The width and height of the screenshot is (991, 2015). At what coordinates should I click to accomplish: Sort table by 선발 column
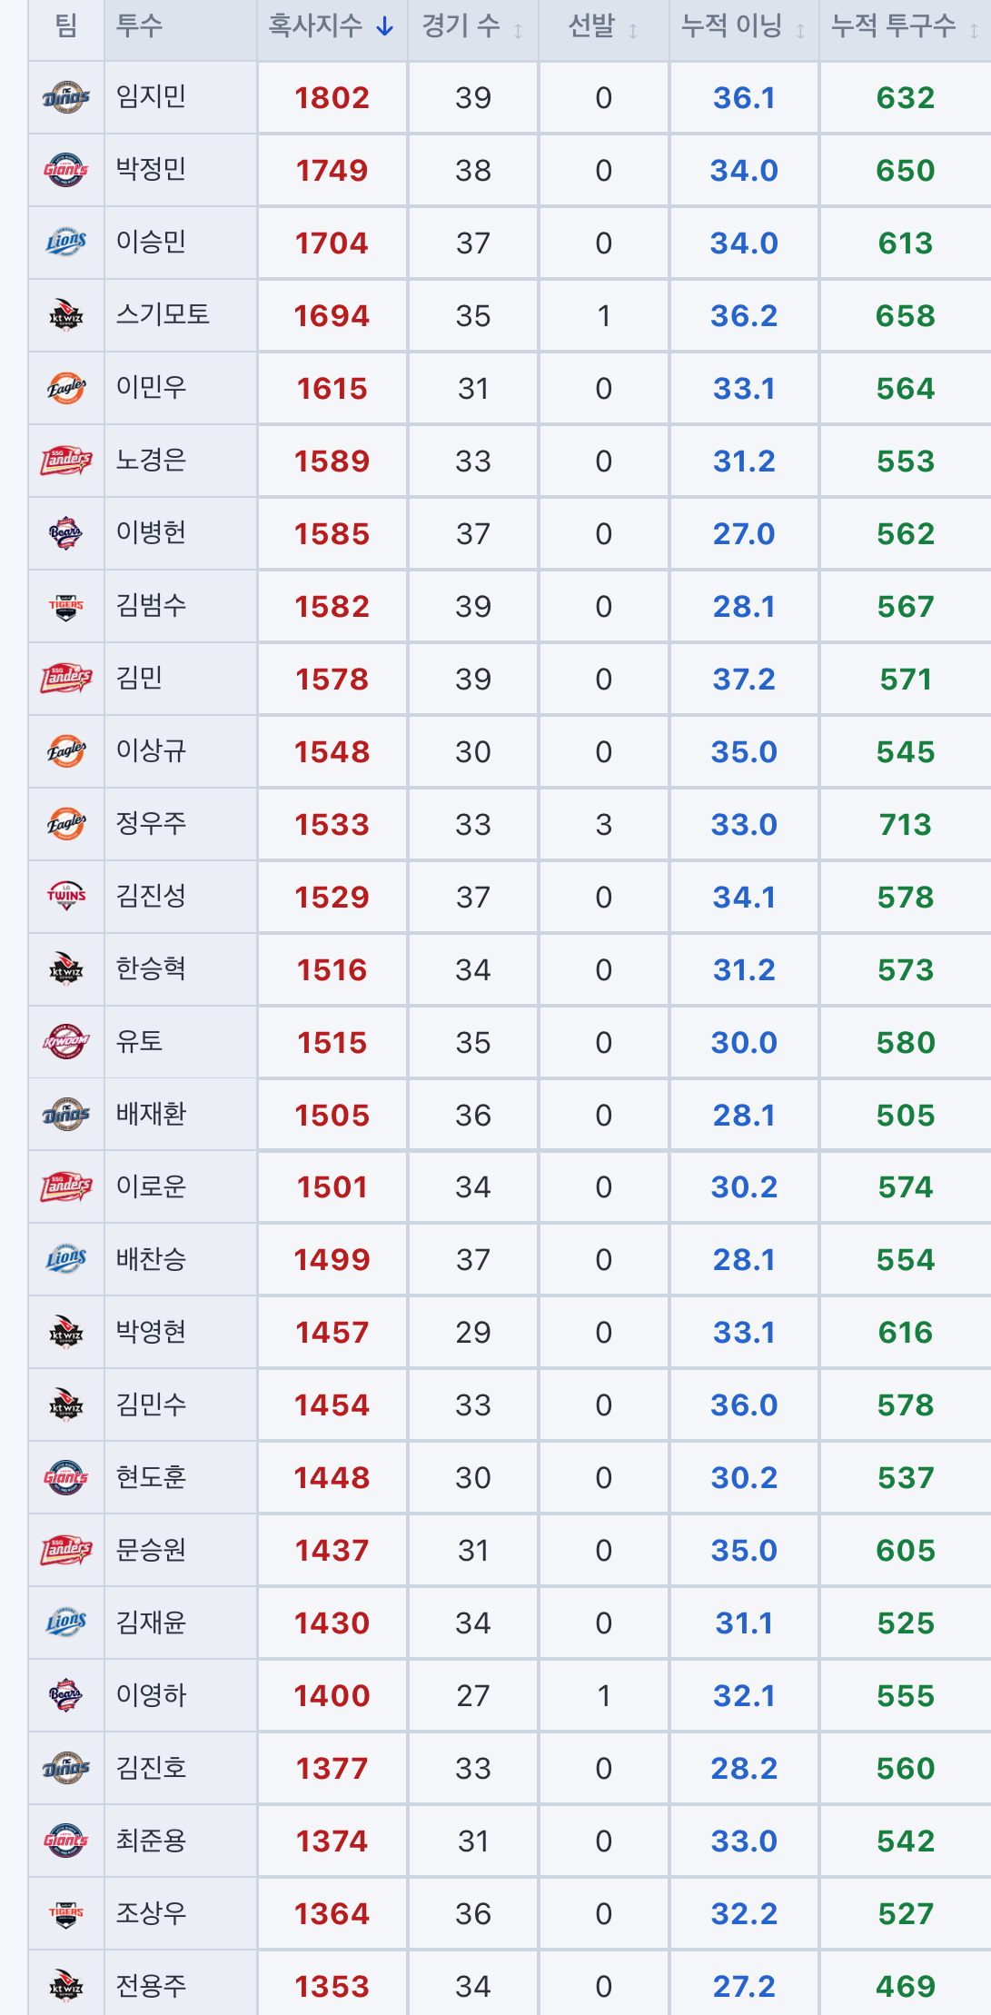603,26
